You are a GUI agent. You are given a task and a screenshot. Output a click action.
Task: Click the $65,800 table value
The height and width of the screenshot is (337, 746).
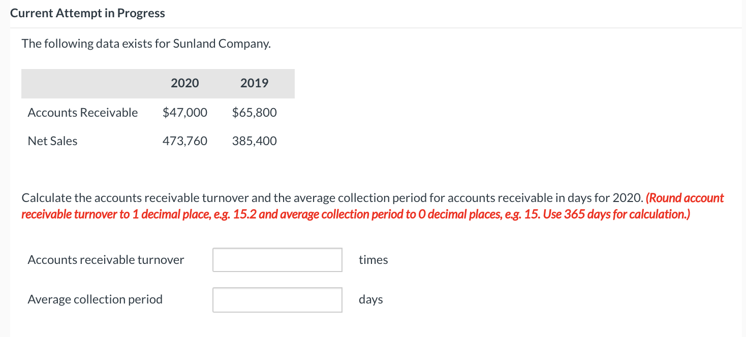coord(254,112)
